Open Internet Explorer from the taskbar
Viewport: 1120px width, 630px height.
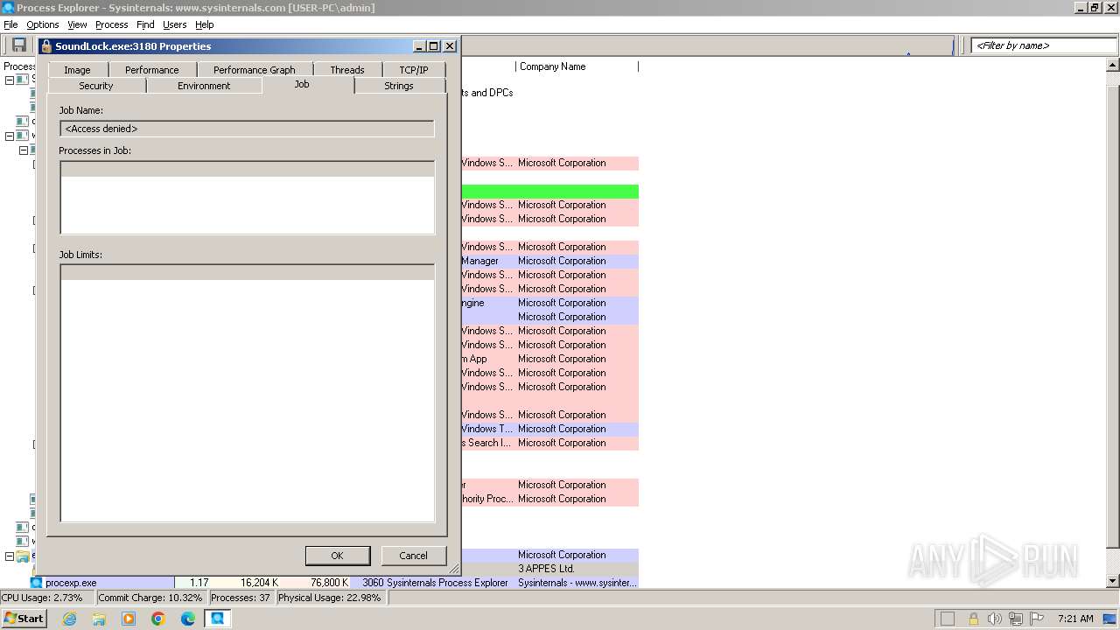pyautogui.click(x=70, y=619)
